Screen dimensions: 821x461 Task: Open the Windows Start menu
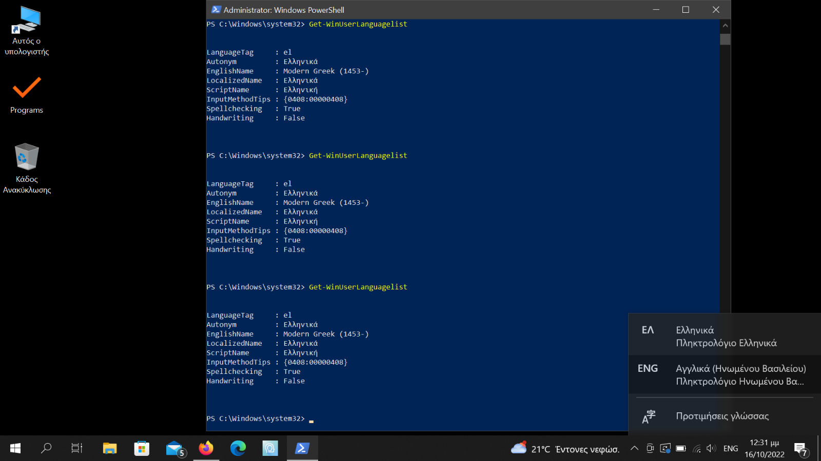(x=15, y=449)
